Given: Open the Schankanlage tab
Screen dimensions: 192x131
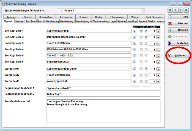Looking at the screenshot, I should pos(117,17).
